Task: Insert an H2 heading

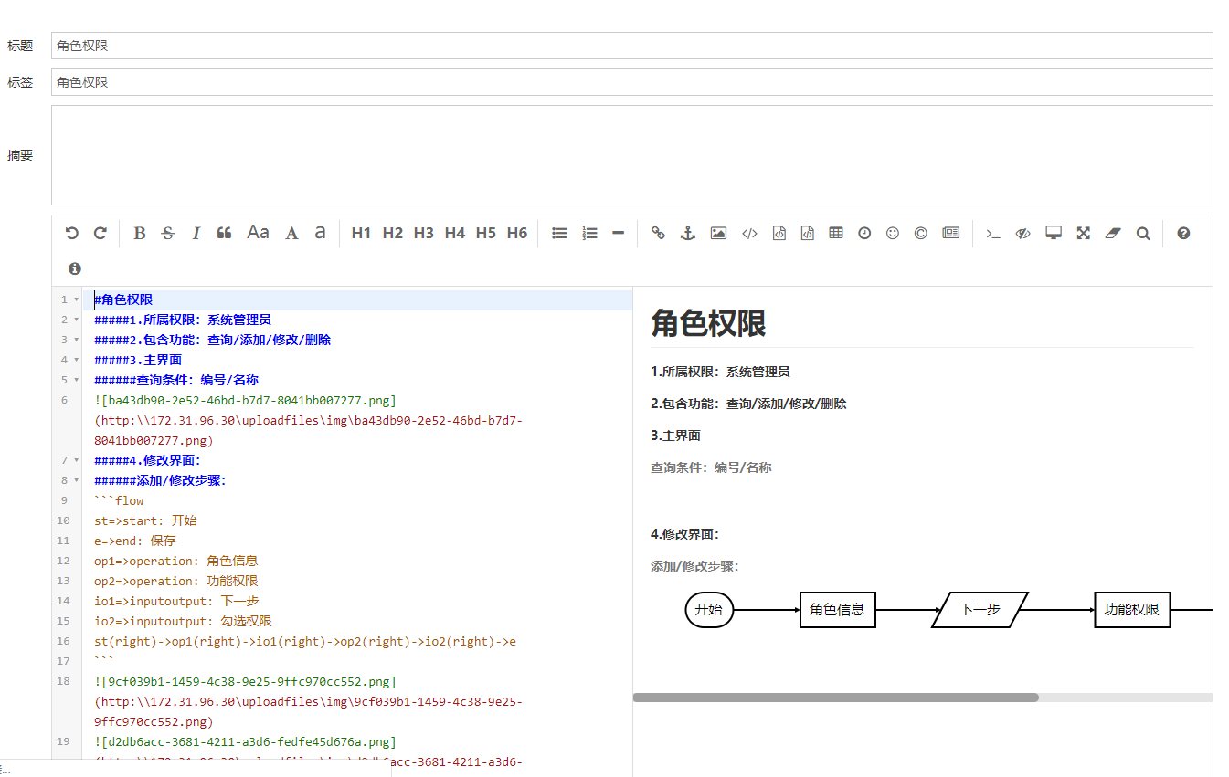Action: (393, 234)
